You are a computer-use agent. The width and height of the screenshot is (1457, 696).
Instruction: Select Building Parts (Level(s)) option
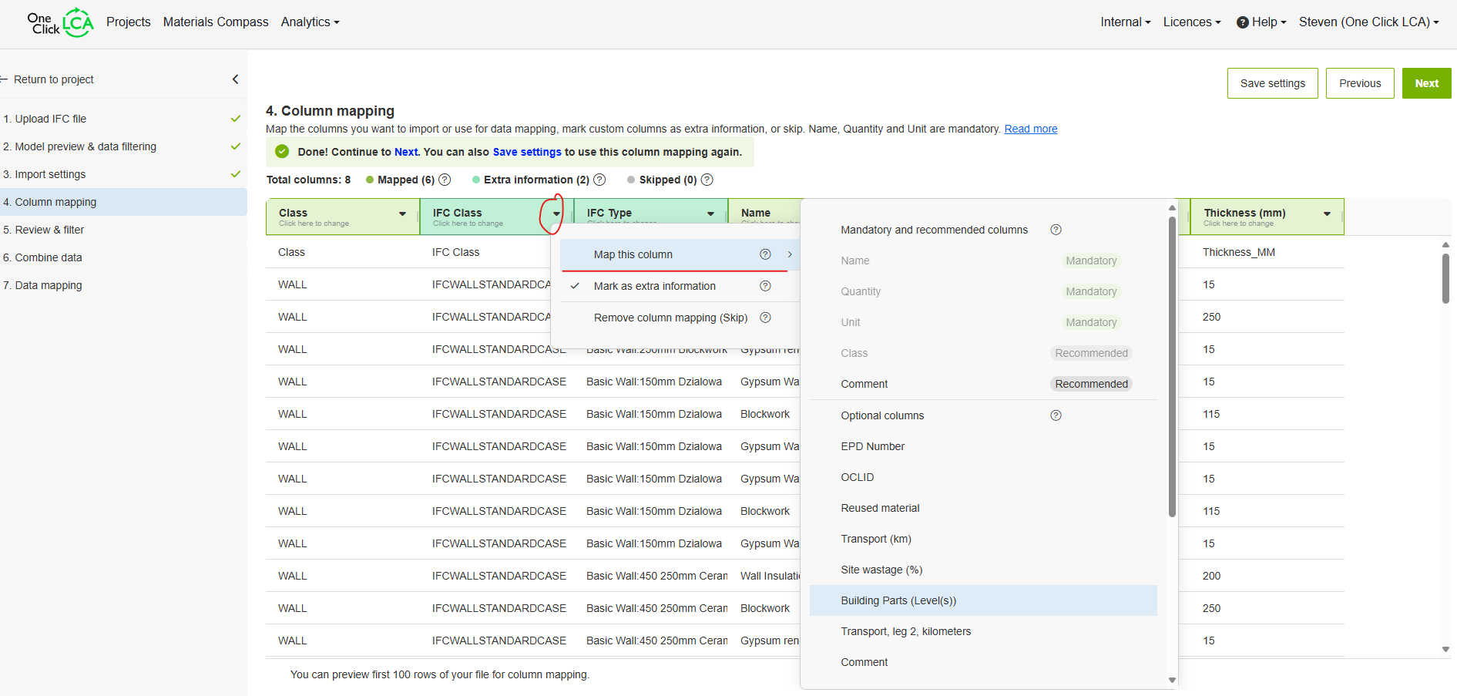pos(983,600)
